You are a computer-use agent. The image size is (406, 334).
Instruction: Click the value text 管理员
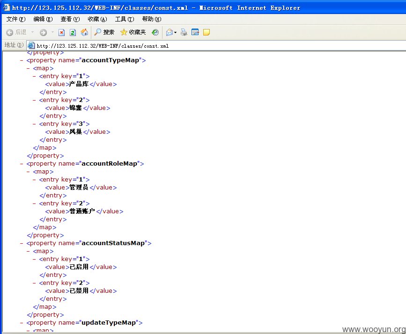click(x=79, y=187)
